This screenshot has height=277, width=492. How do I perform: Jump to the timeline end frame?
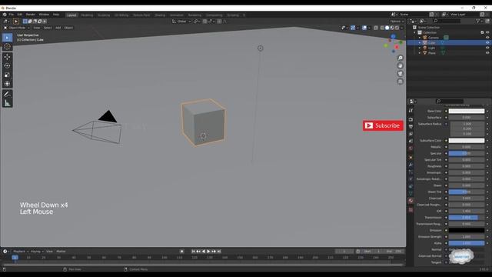(219, 252)
